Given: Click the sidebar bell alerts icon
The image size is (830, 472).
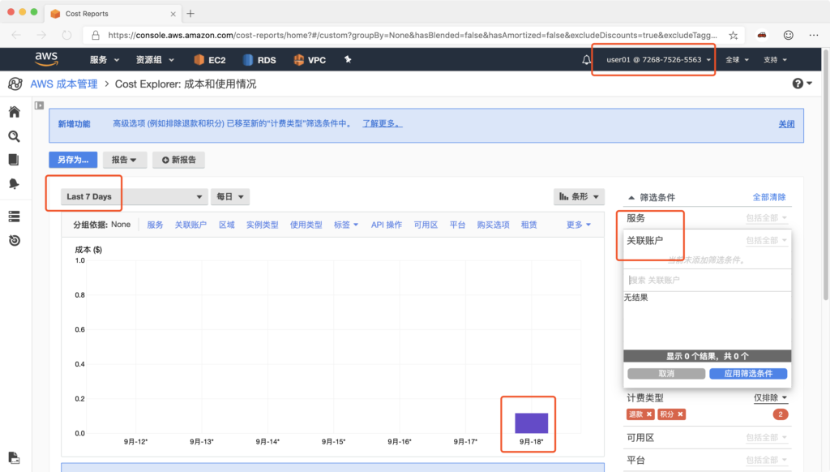Looking at the screenshot, I should tap(15, 183).
